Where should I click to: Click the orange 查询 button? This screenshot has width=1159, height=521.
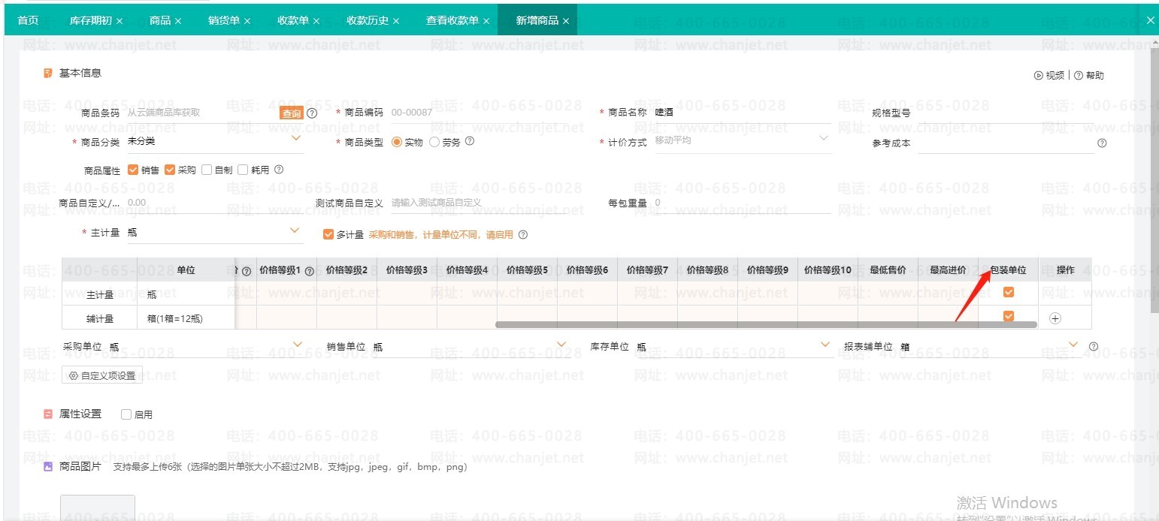(291, 113)
